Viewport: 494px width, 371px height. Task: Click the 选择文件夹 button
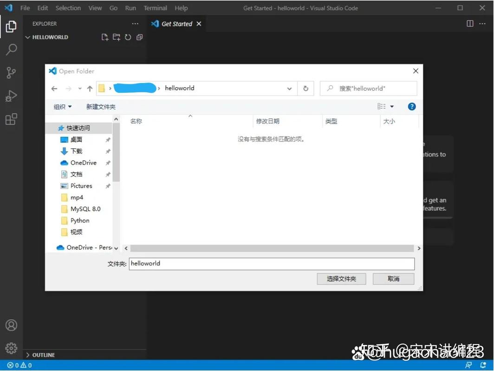[x=341, y=279]
